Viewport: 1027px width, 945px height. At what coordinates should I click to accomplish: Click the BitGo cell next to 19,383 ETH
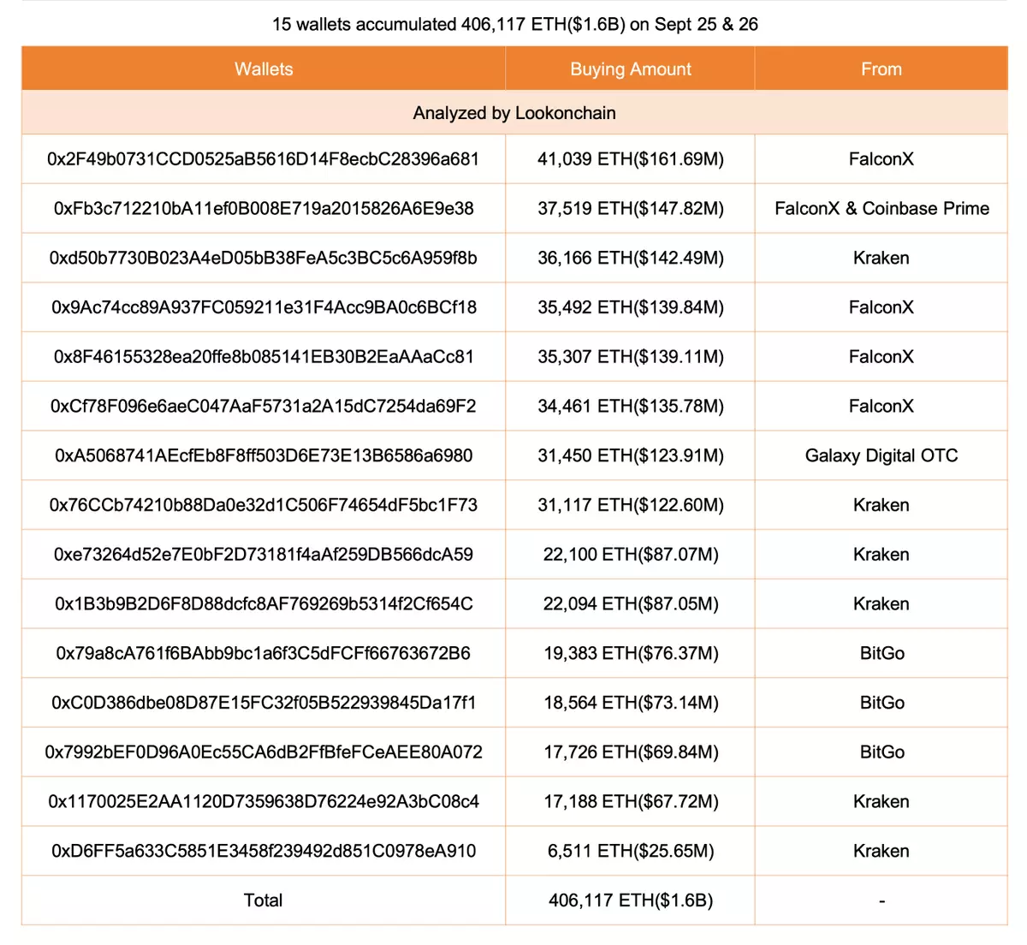(x=881, y=653)
